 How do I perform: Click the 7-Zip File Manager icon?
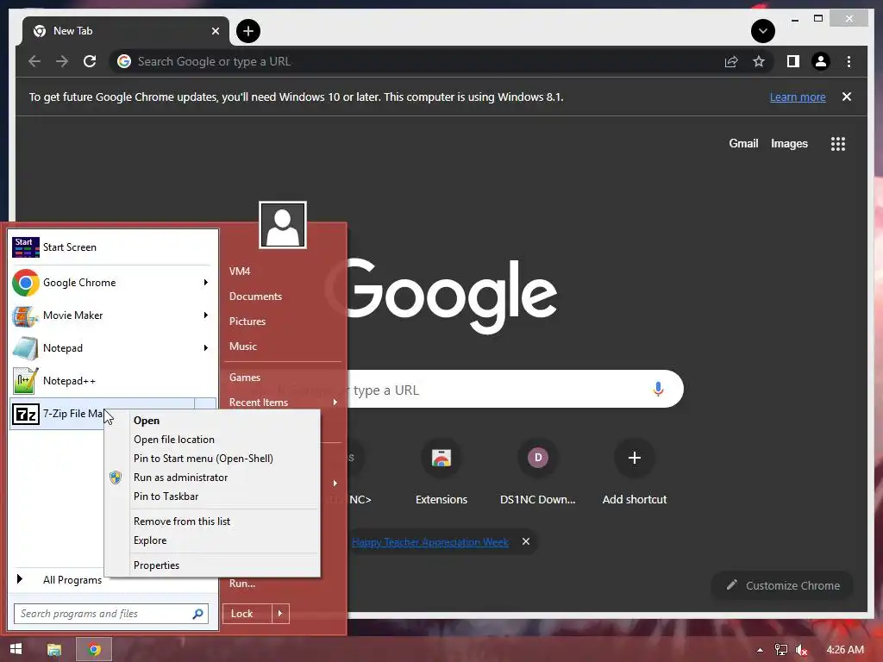(25, 415)
